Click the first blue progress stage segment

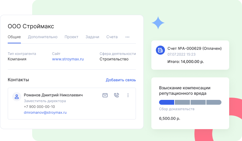166,102
